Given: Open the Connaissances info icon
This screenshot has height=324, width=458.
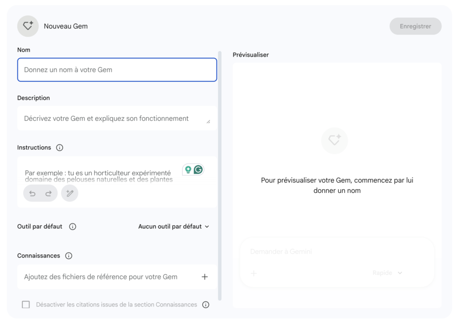Looking at the screenshot, I should point(68,256).
